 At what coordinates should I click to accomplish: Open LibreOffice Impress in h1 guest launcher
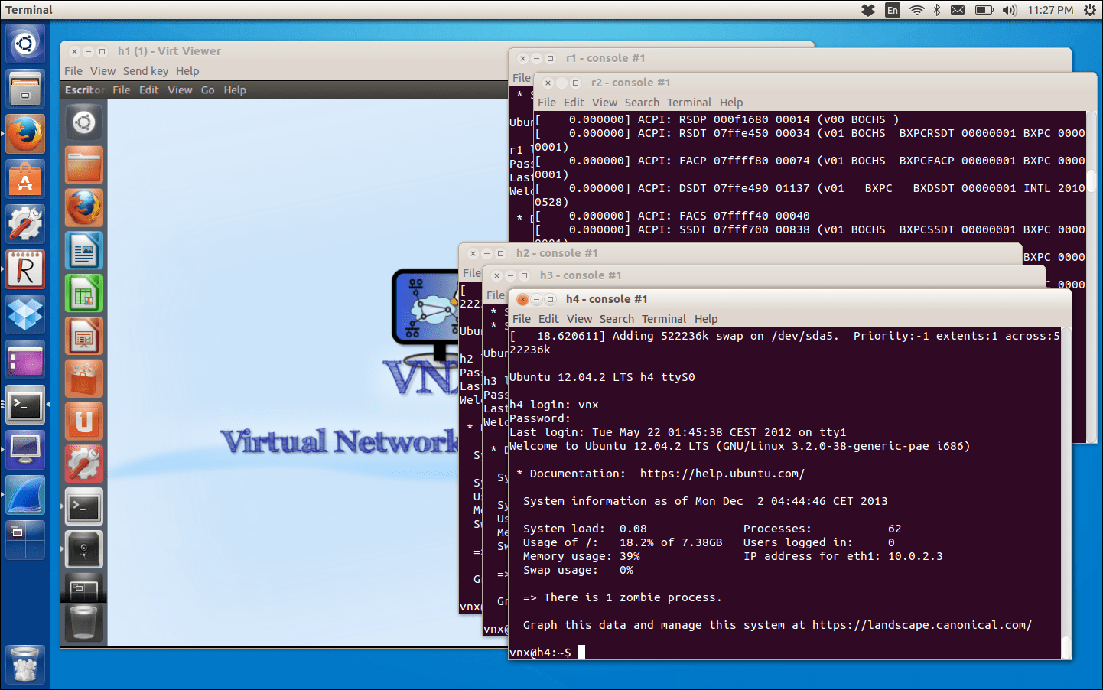pyautogui.click(x=84, y=336)
